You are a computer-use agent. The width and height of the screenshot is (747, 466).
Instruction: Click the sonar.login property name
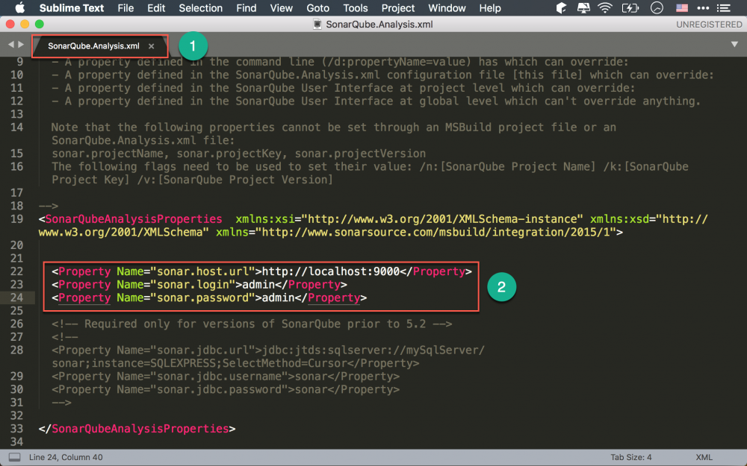coord(193,285)
